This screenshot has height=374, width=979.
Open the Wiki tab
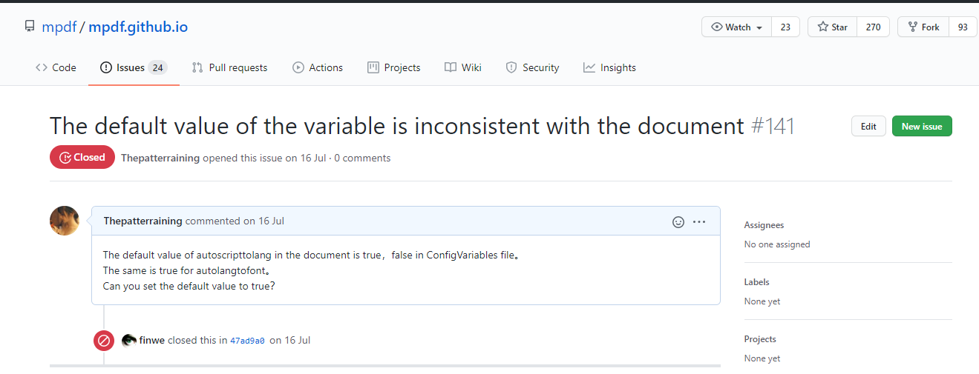point(463,67)
